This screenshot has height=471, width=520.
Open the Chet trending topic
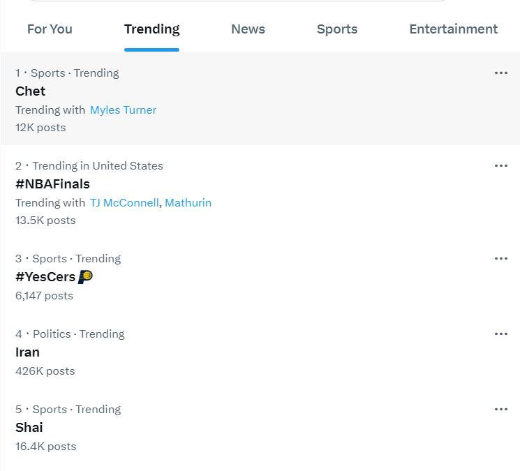30,91
